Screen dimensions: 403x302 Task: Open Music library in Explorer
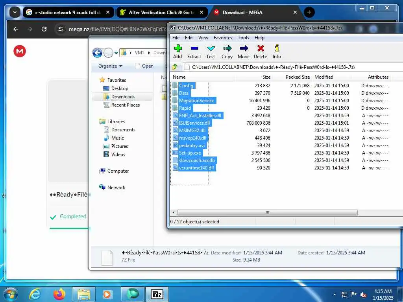117,138
